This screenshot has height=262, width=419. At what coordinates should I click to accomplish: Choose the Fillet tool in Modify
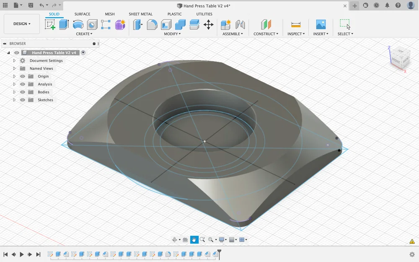coord(152,24)
